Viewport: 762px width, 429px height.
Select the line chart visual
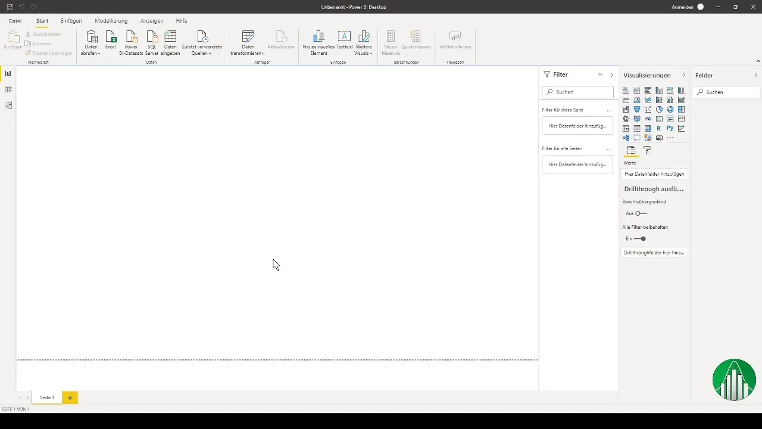coord(626,100)
